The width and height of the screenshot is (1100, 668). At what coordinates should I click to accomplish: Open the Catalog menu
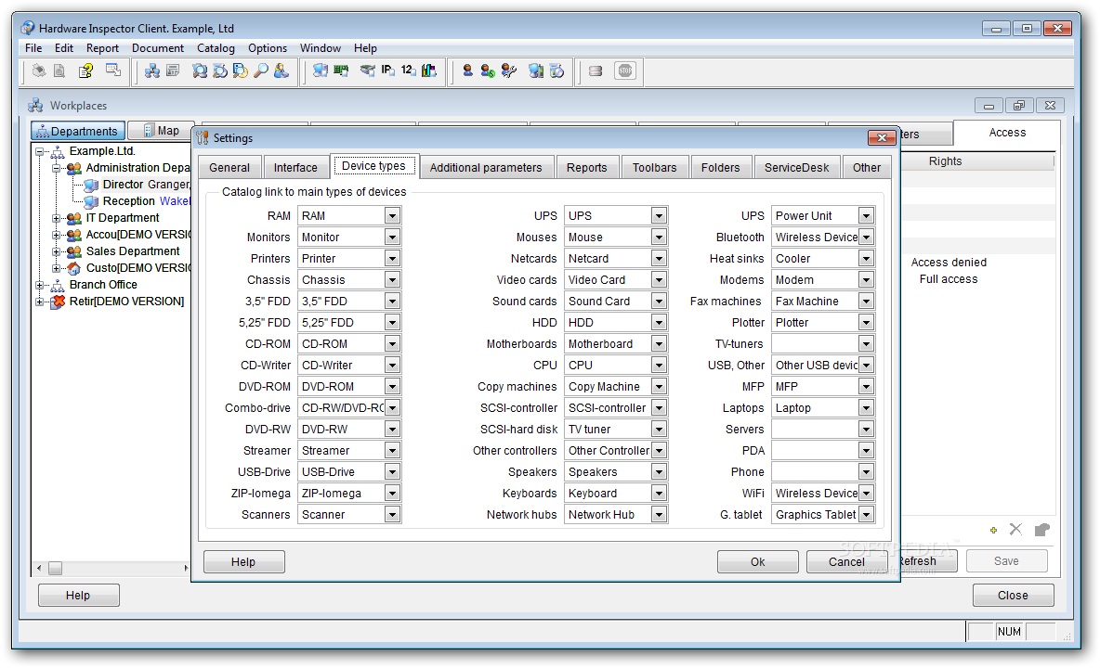coord(216,48)
